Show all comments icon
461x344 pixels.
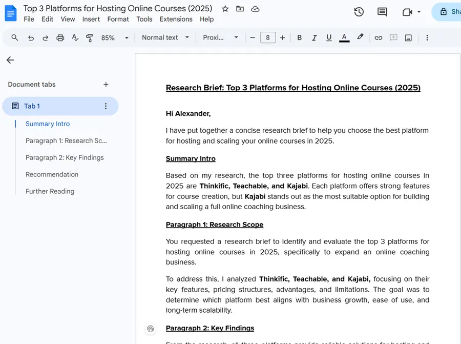[x=382, y=12]
